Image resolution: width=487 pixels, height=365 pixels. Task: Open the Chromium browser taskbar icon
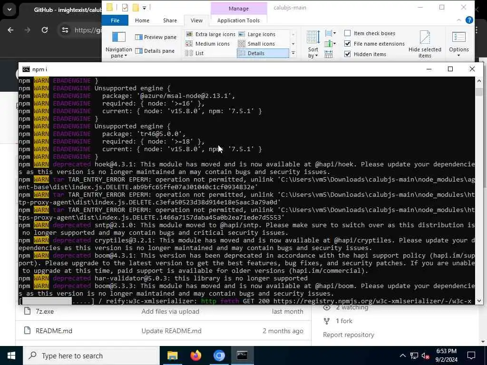pyautogui.click(x=219, y=355)
